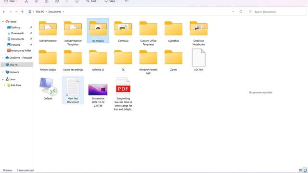The width and height of the screenshot is (308, 173).
Task: Select the Default remote desktop file
Action: coord(48,89)
